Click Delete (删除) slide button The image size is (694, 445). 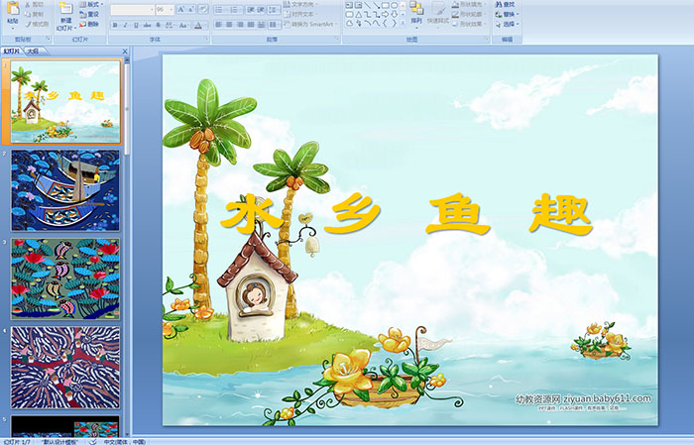pyautogui.click(x=89, y=24)
